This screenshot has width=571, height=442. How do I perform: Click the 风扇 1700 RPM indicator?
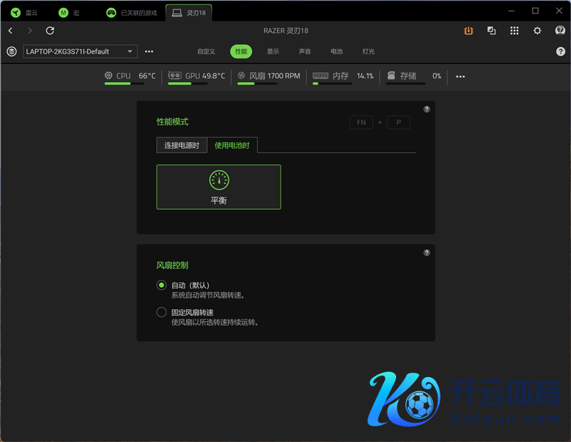point(268,76)
